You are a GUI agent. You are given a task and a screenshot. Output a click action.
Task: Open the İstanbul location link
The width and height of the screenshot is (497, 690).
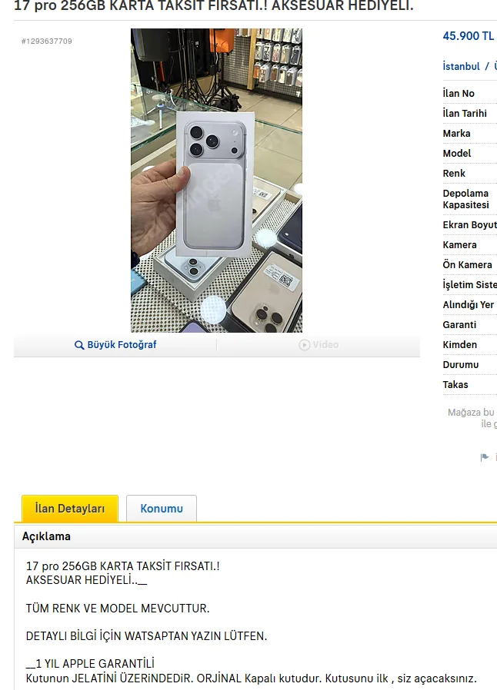coord(462,66)
